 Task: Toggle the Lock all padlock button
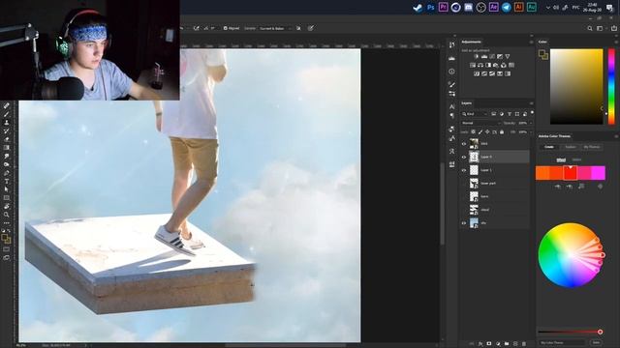[502, 131]
